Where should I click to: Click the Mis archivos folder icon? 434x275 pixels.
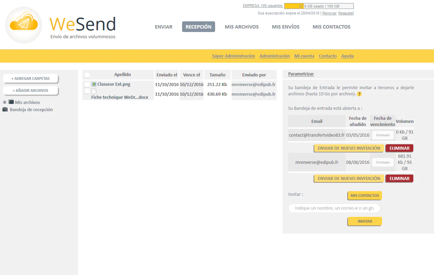tap(11, 102)
